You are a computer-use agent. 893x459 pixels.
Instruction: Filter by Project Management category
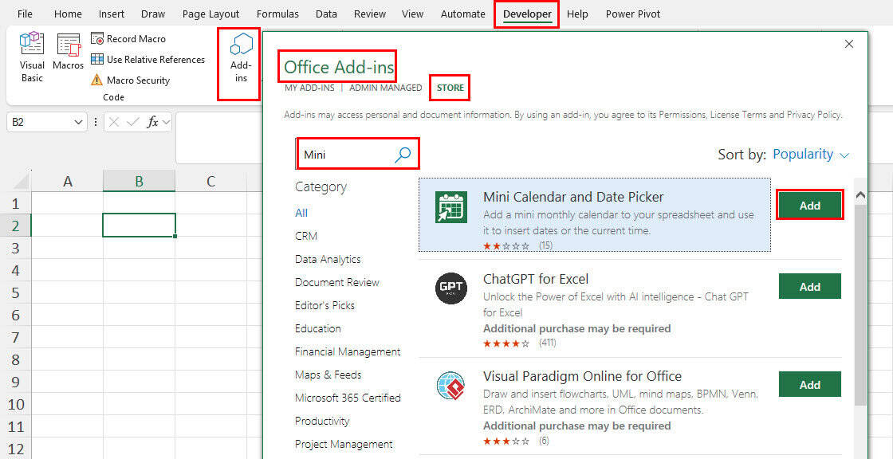[344, 444]
